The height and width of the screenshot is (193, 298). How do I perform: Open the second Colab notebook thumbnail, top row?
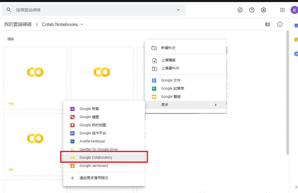[102, 74]
